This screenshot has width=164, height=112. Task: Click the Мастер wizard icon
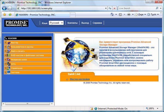pyautogui.click(x=9, y=42)
